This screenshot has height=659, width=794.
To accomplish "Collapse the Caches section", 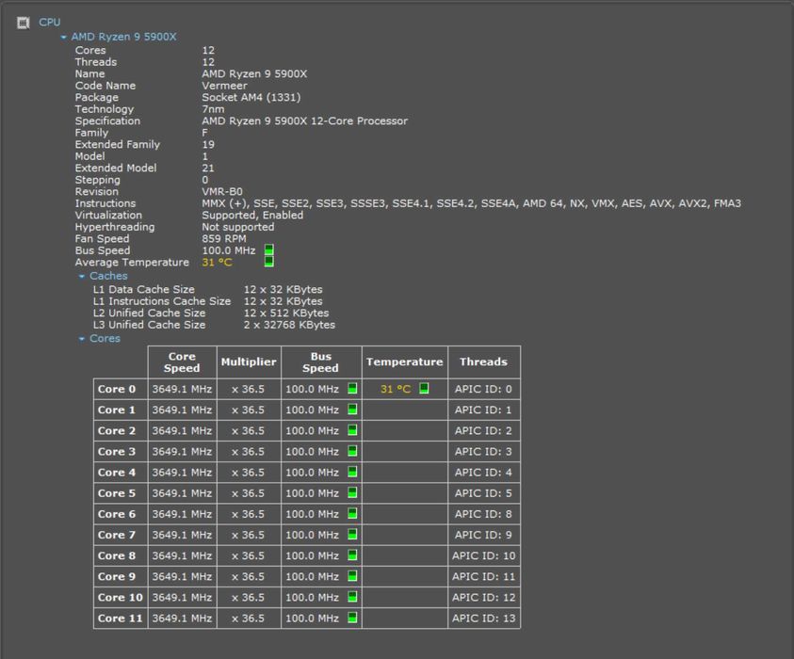I will coord(82,277).
